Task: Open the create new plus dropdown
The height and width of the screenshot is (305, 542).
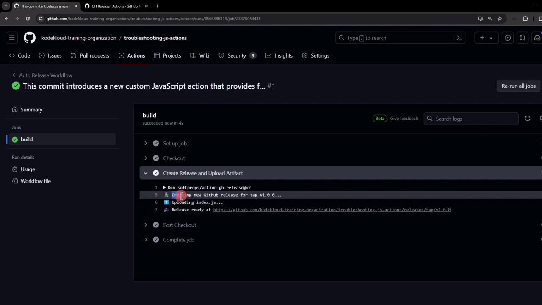Action: click(x=486, y=38)
